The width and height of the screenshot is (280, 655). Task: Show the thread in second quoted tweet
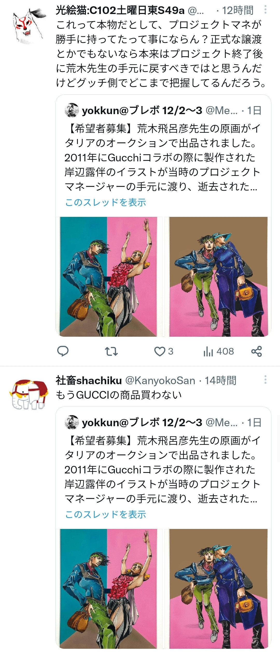[106, 514]
